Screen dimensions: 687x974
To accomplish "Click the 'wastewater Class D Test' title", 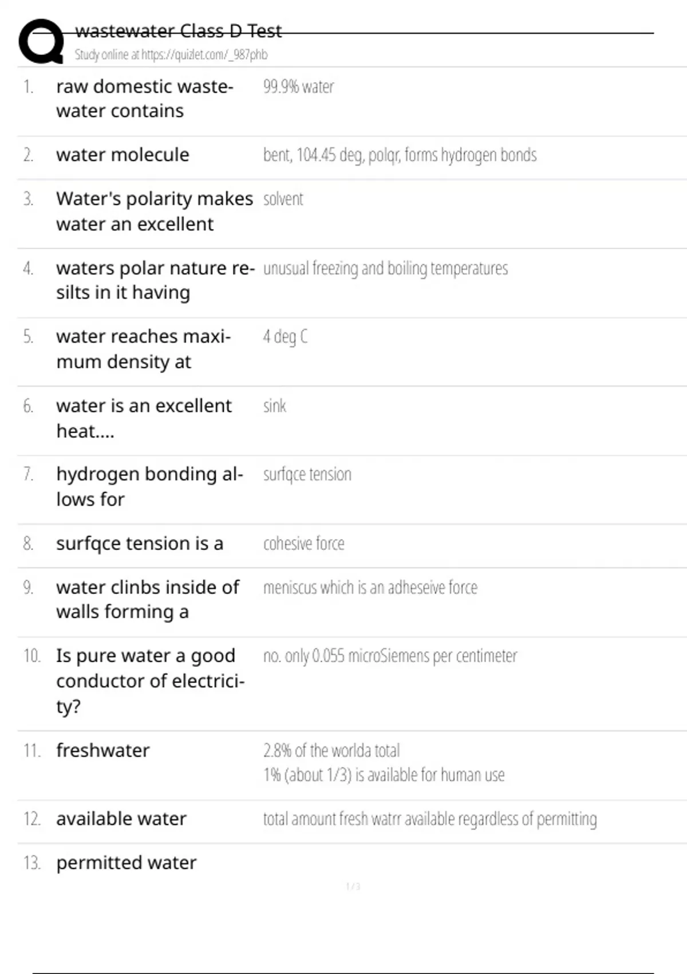I will [178, 31].
